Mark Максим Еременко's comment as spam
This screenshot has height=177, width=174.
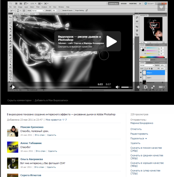tap(39, 135)
